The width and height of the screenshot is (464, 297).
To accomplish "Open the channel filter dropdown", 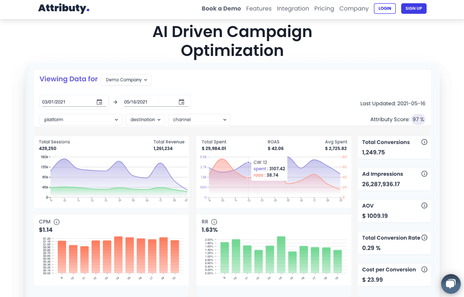I will click(x=199, y=120).
